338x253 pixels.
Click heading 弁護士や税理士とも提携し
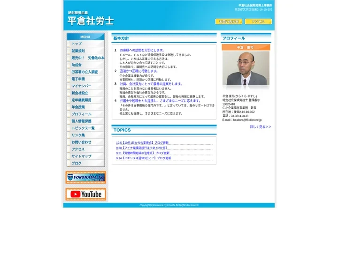point(161,101)
